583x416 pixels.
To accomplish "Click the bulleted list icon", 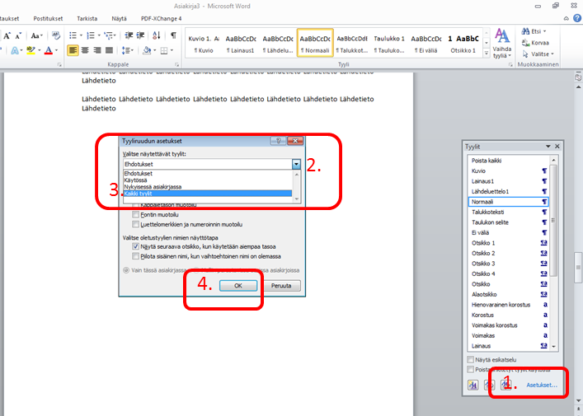I will point(73,35).
